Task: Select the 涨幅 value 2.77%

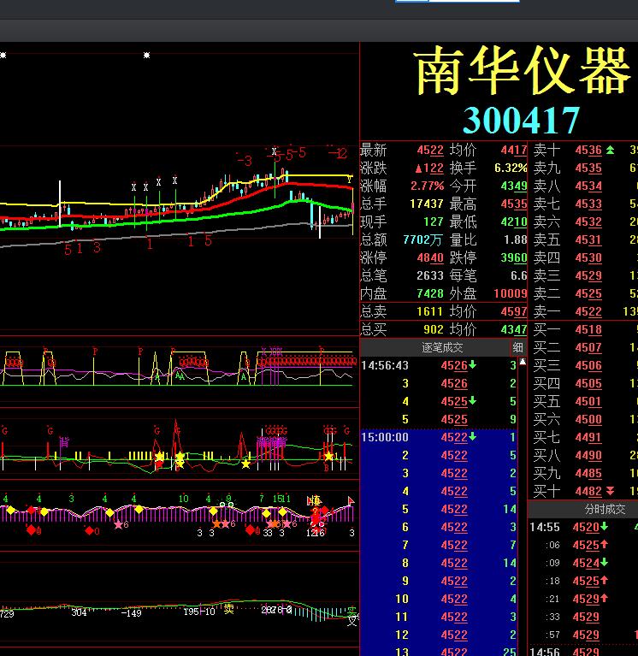Action: 427,186
